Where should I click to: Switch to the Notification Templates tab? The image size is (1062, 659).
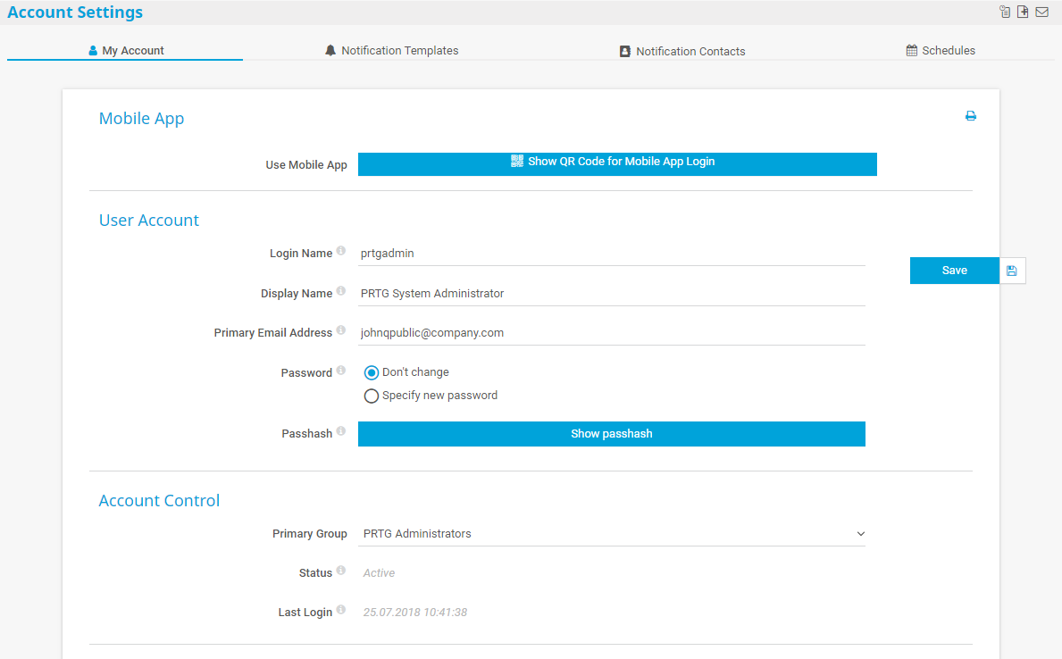tap(391, 51)
